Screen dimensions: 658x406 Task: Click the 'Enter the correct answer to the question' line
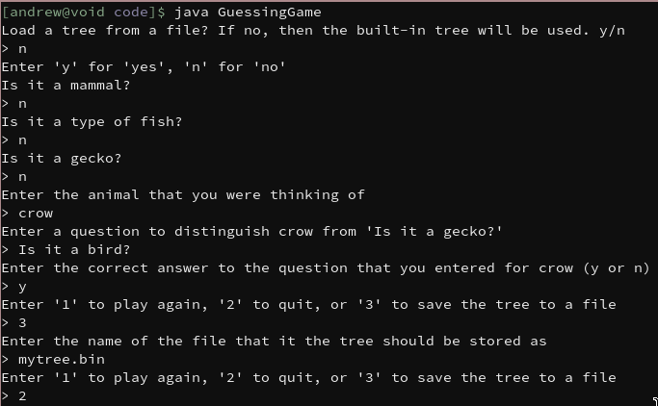click(326, 268)
